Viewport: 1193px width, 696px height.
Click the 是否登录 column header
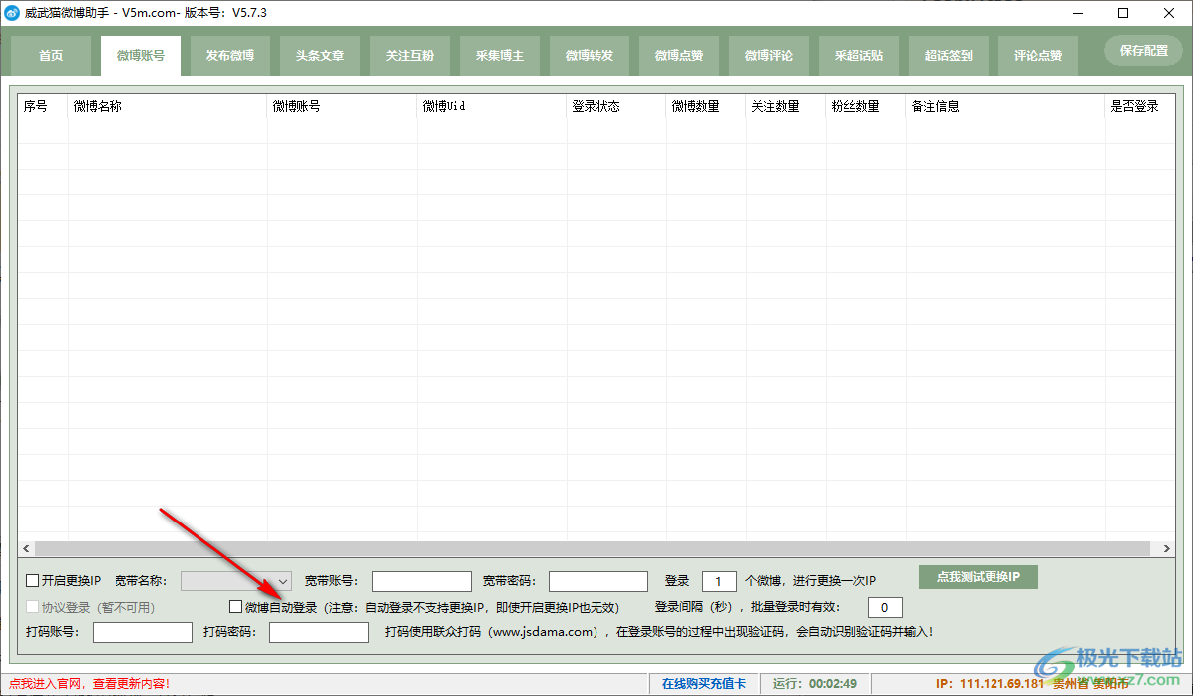tap(1140, 106)
